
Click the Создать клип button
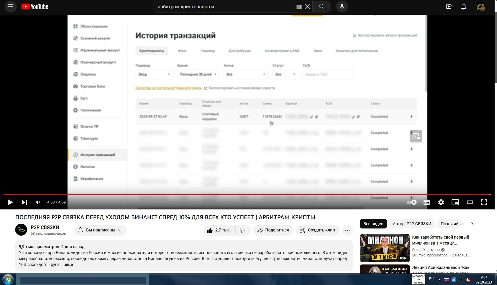pos(317,230)
